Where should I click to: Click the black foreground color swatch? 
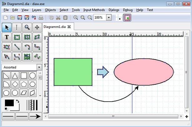9,103
